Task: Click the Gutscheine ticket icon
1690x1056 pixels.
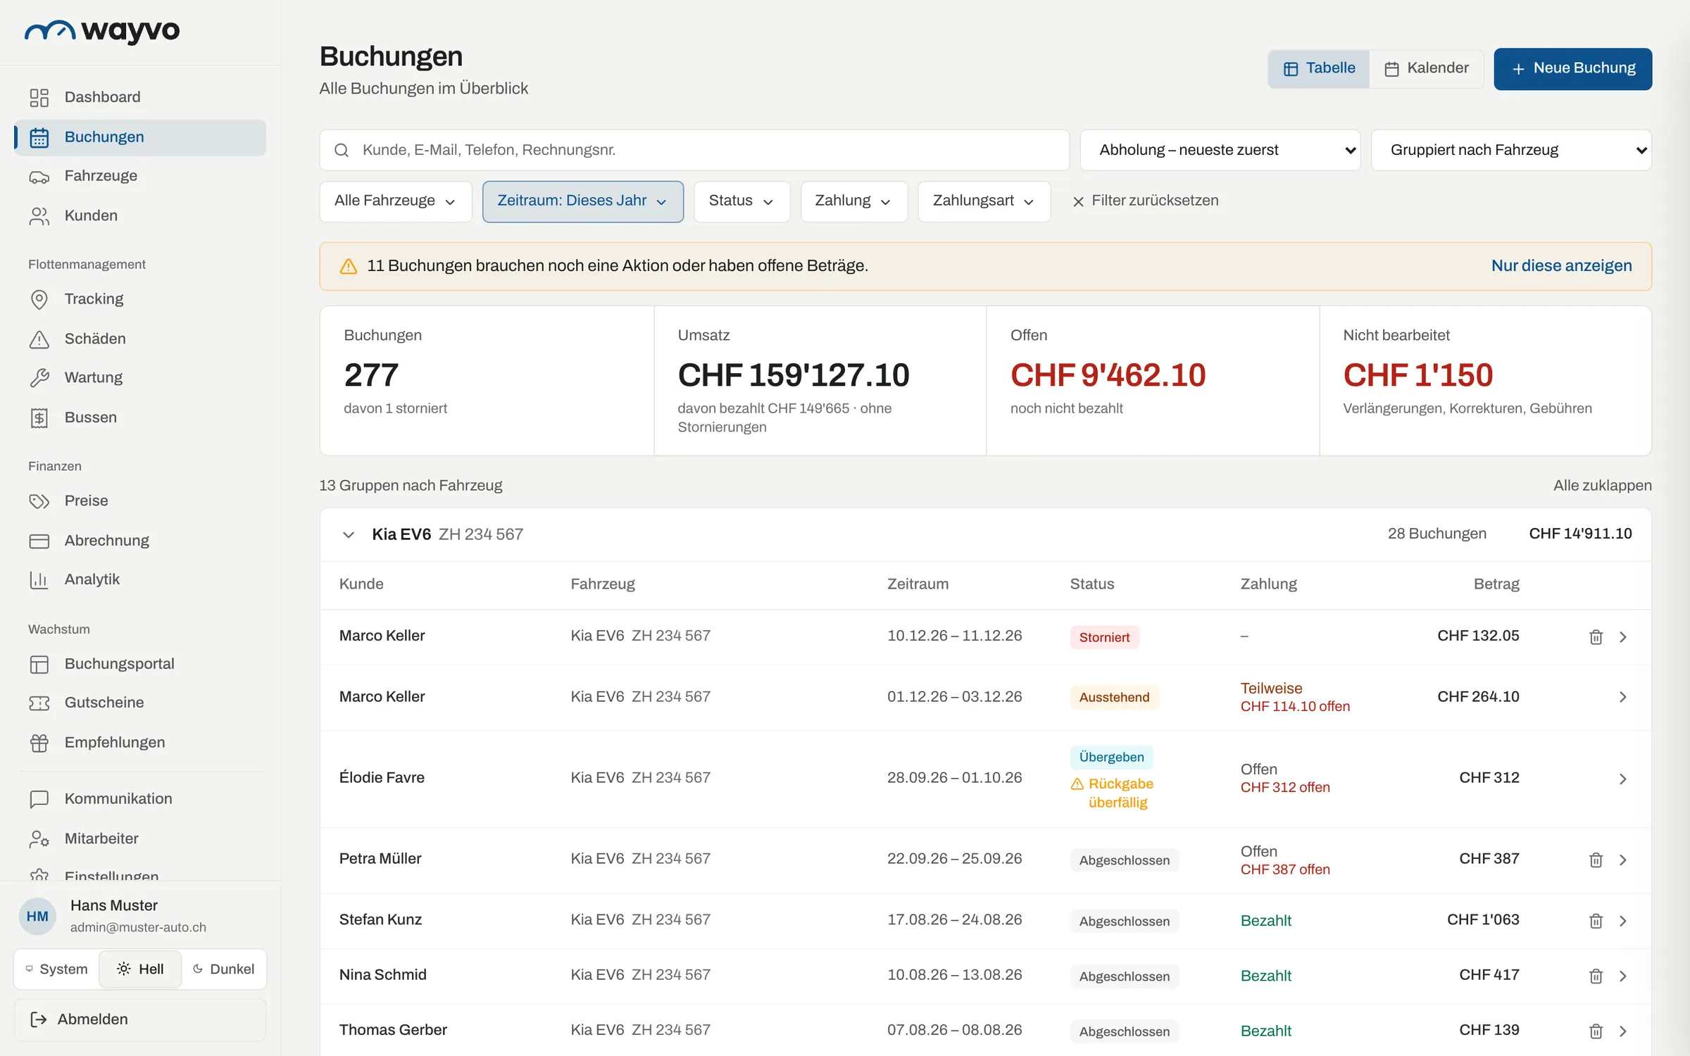Action: pyautogui.click(x=39, y=703)
